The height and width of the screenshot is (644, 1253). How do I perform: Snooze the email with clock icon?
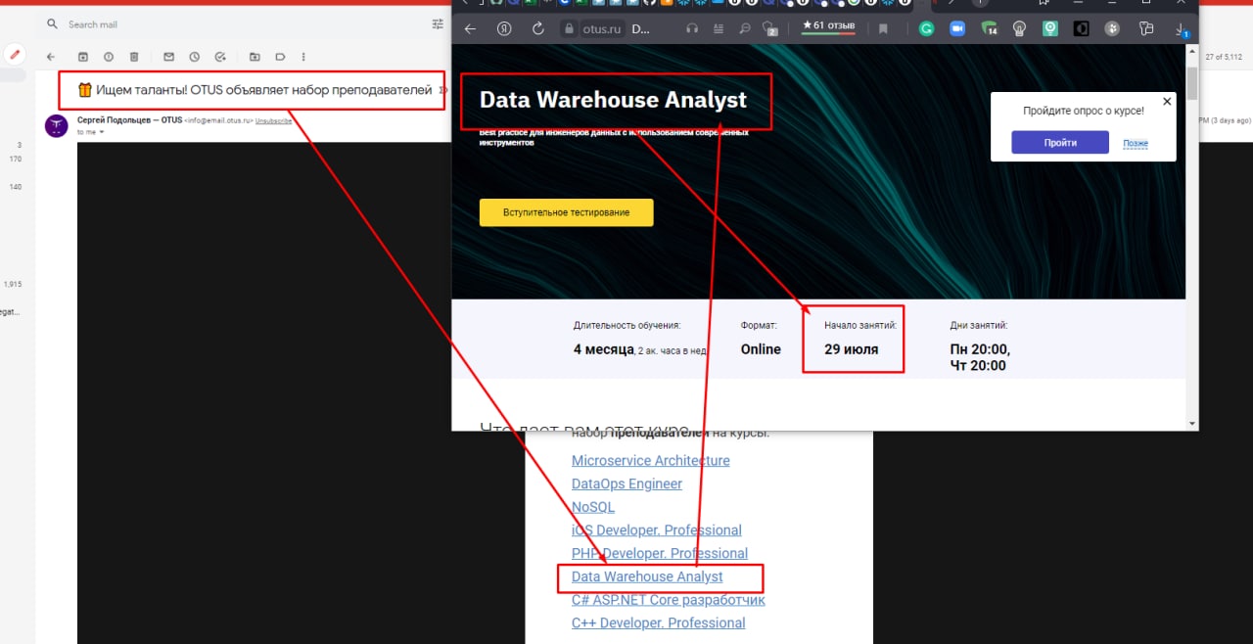click(x=194, y=57)
